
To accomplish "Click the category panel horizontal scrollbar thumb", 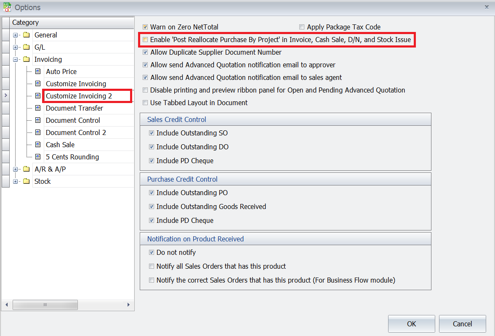I will pyautogui.click(x=45, y=304).
